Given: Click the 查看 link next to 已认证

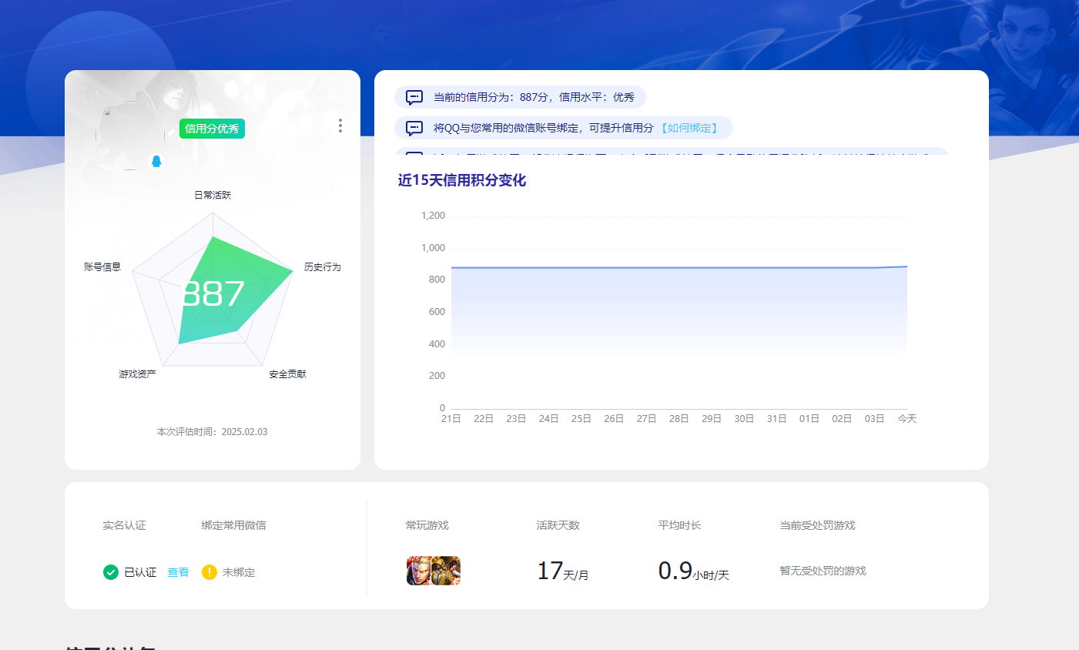Looking at the screenshot, I should point(178,572).
